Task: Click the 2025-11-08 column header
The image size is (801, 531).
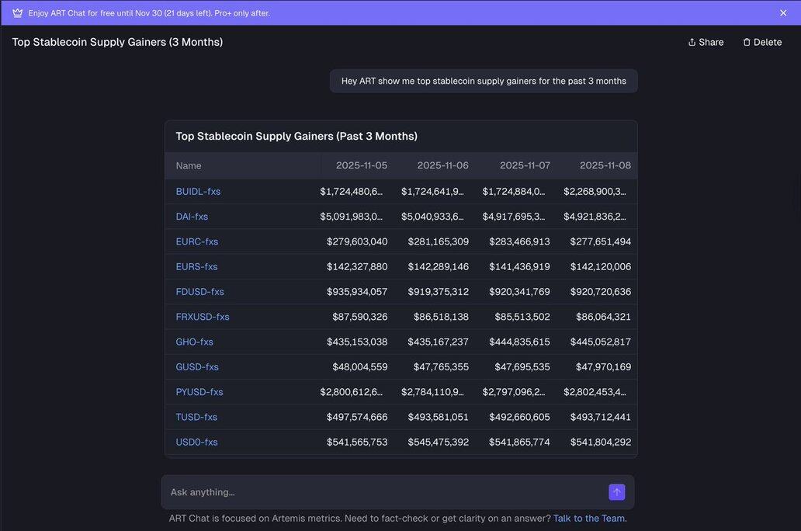Action: point(605,165)
